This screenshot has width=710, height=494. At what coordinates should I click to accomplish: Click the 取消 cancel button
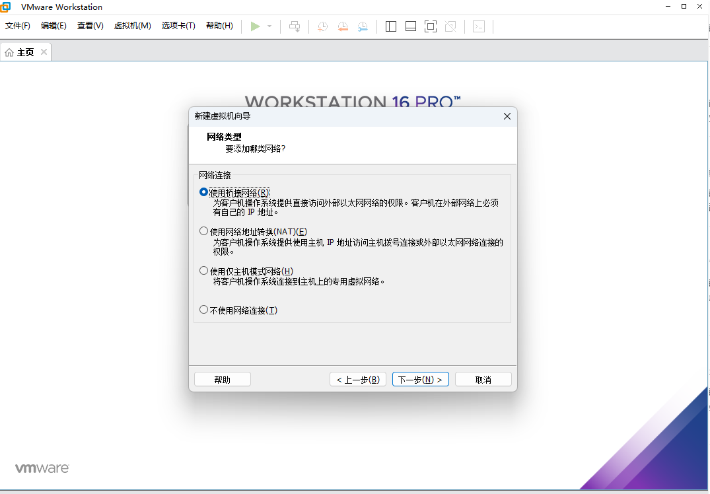tap(483, 380)
